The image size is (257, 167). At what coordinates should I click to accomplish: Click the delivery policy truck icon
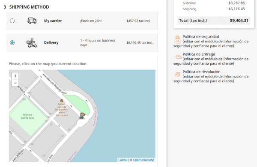(178, 57)
